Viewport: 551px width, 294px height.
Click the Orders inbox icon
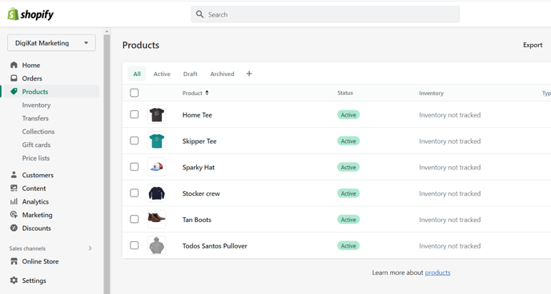pos(14,78)
